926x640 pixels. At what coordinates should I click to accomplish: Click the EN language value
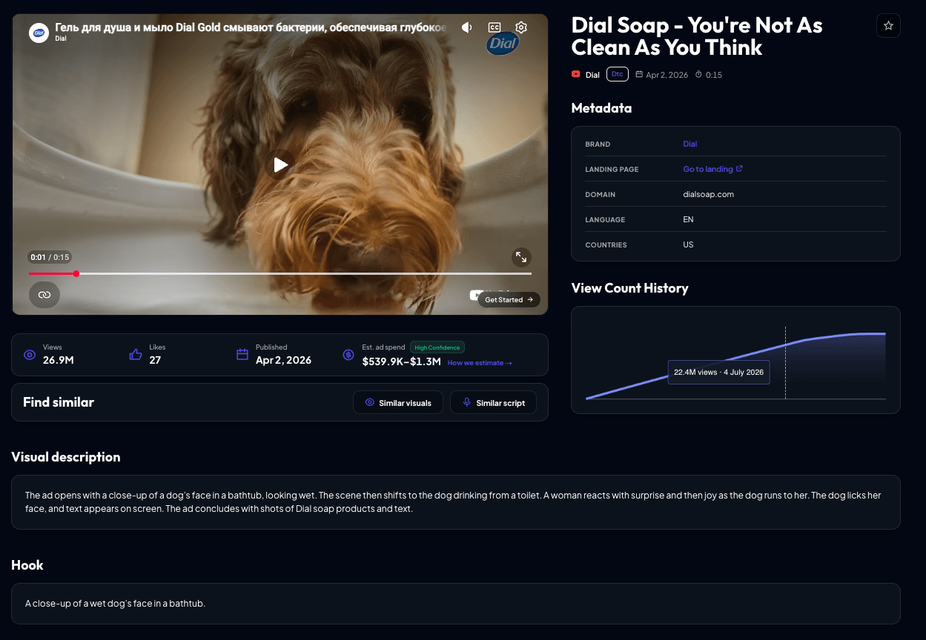pos(688,219)
